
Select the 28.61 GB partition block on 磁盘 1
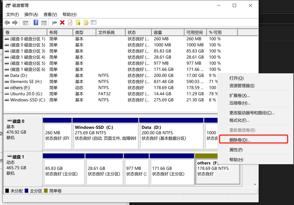(x=104, y=169)
